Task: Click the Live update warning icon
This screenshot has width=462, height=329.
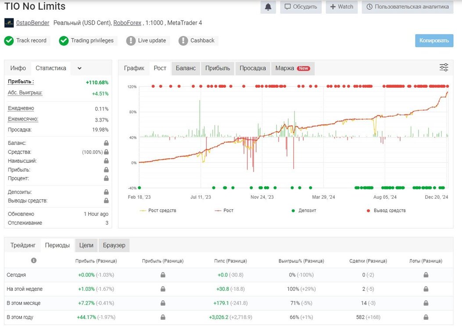Action: [x=131, y=41]
